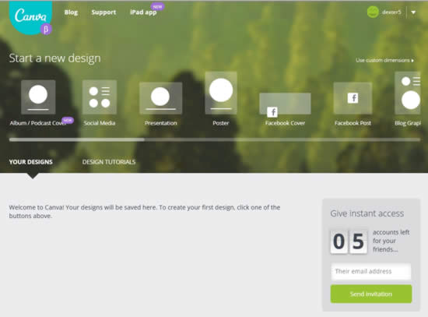Viewport: 428px width, 317px height.
Task: Click the Welcome to Canva message text
Action: pyautogui.click(x=145, y=212)
